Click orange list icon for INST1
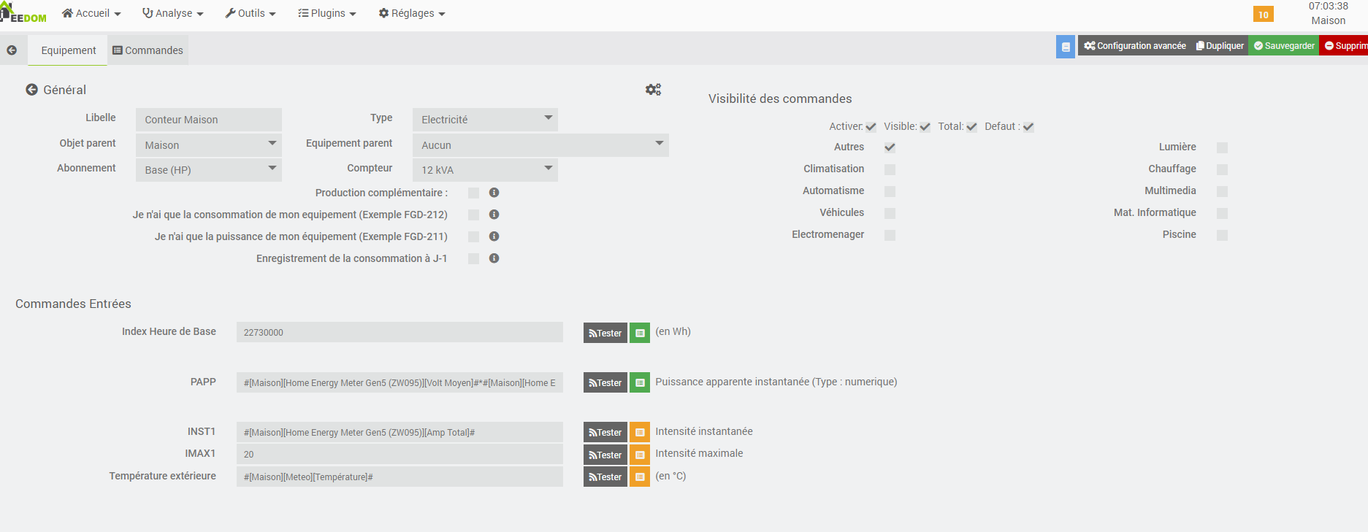This screenshot has width=1368, height=532. (x=640, y=432)
